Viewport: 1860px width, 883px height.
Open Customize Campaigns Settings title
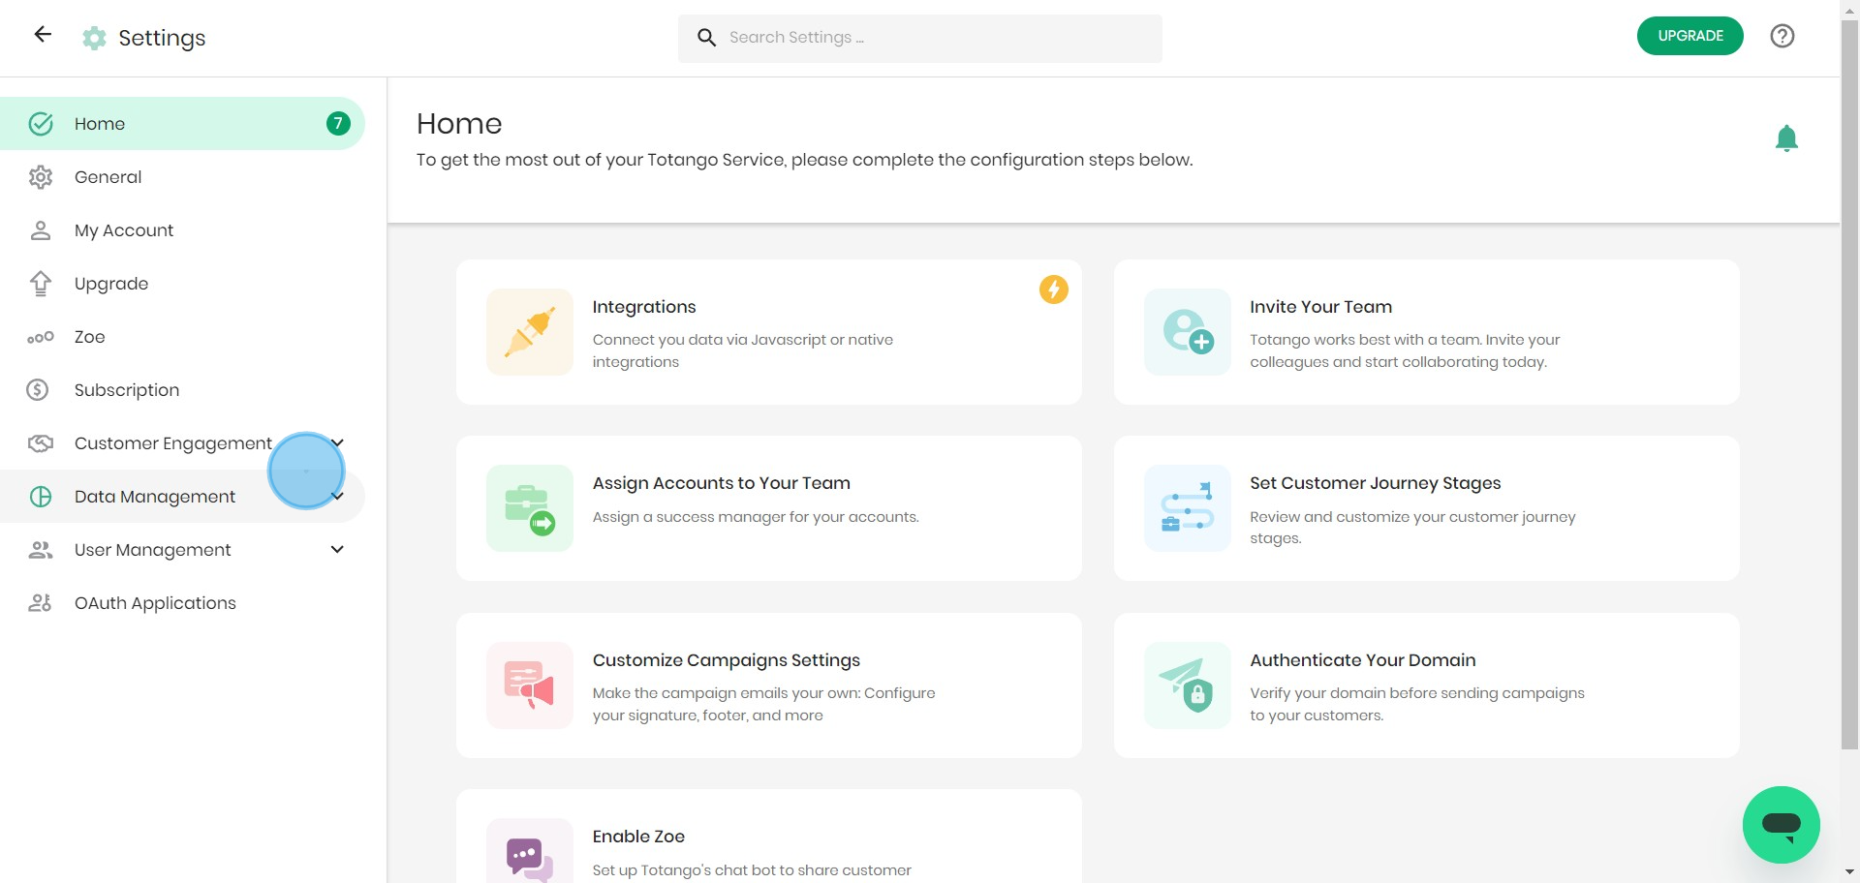[727, 660]
